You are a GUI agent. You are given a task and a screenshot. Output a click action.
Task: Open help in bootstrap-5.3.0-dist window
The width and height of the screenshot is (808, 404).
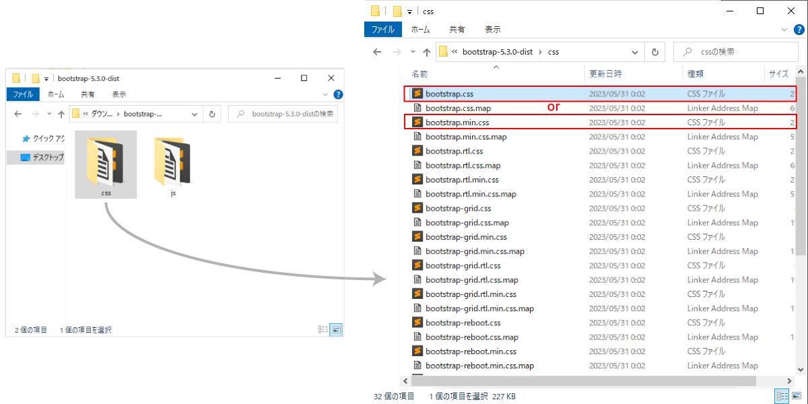[338, 94]
